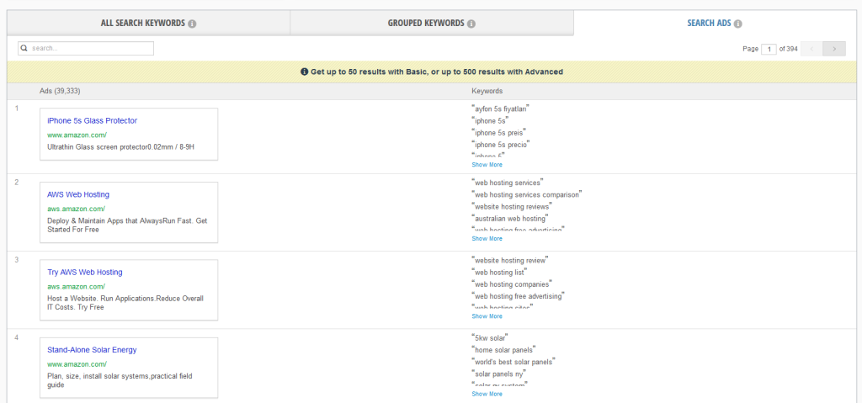Click the page number field

(x=769, y=49)
